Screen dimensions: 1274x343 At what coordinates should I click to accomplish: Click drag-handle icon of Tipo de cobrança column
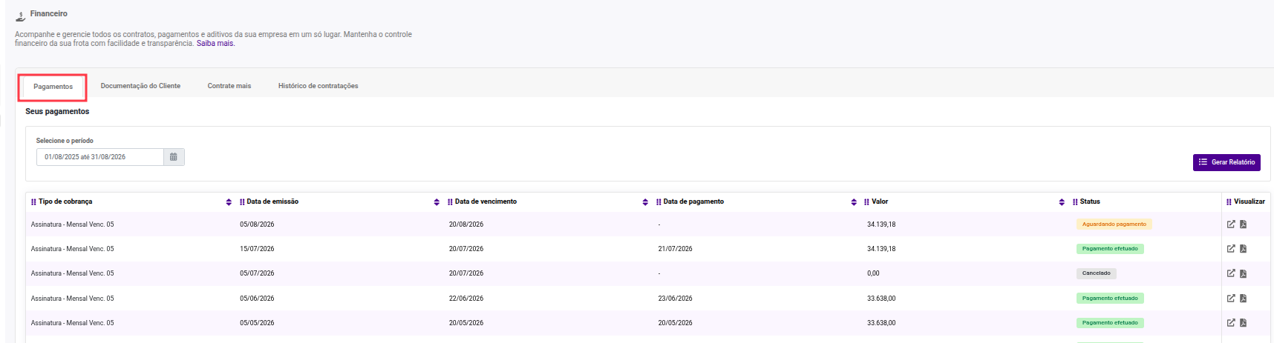pyautogui.click(x=33, y=202)
